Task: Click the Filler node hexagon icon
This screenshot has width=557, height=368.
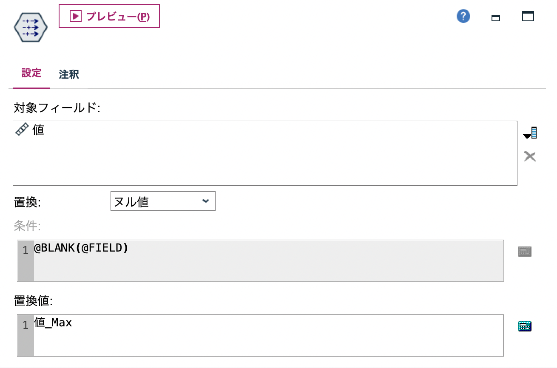Action: coord(30,26)
